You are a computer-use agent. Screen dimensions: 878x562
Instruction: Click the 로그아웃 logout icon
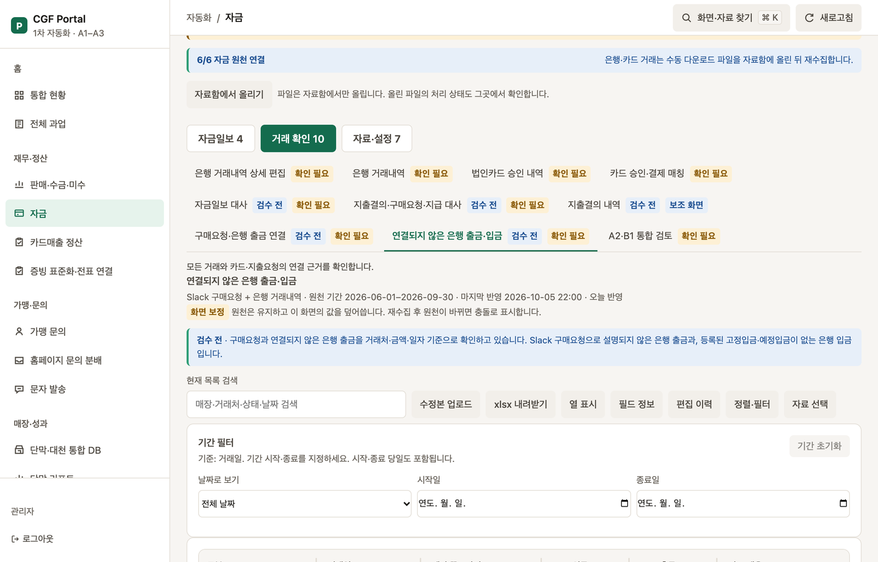tap(15, 539)
